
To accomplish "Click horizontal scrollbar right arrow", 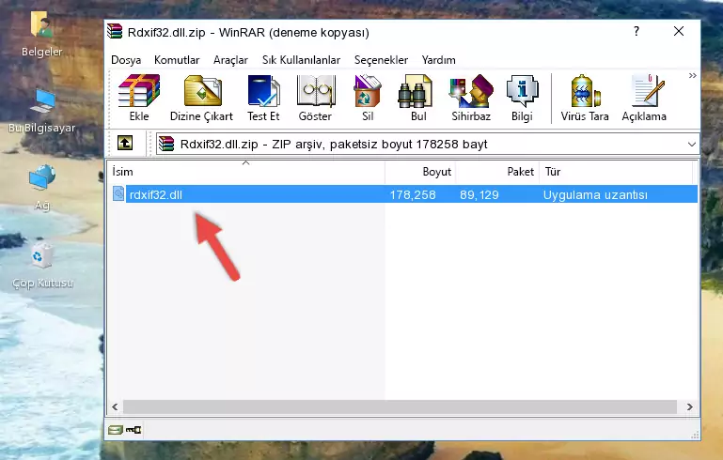I will coord(689,406).
